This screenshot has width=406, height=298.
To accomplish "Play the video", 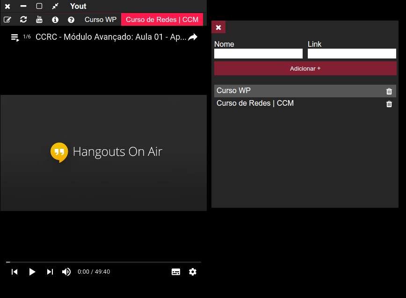I will [x=32, y=272].
